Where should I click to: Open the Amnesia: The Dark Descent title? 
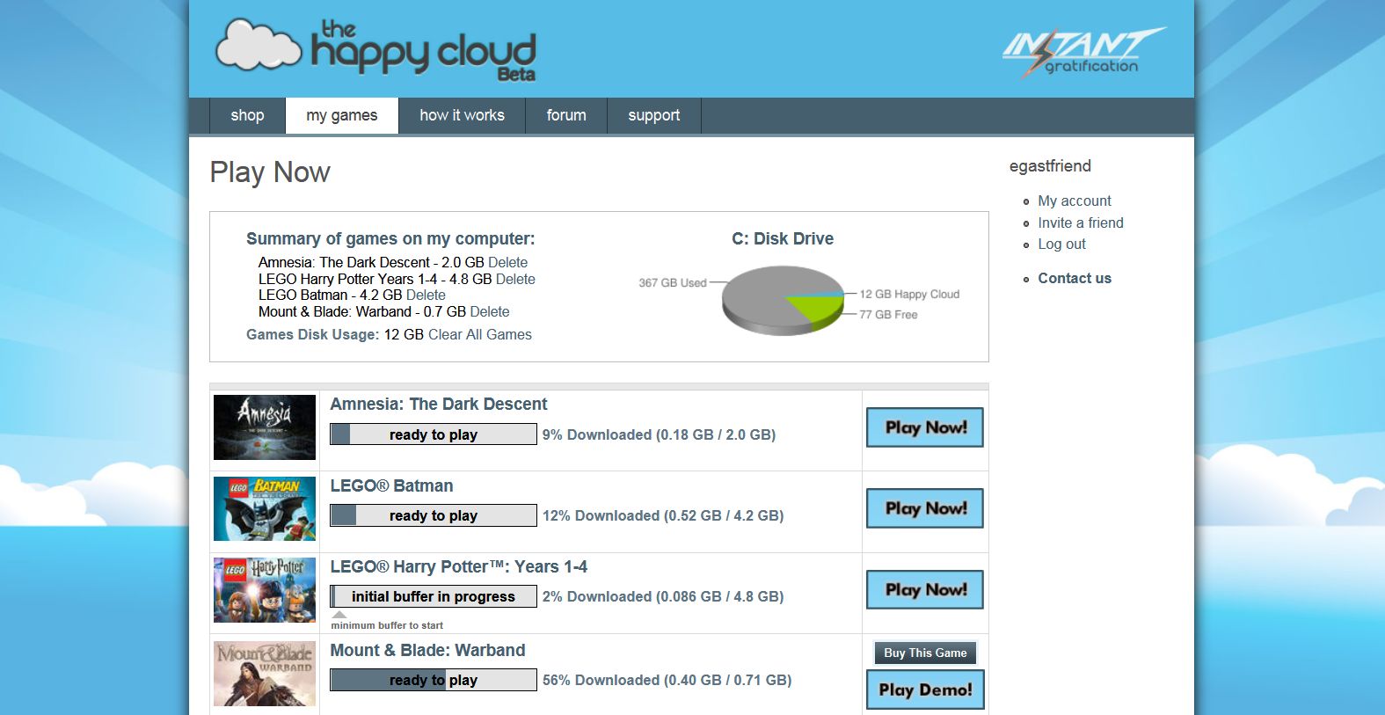click(x=439, y=405)
